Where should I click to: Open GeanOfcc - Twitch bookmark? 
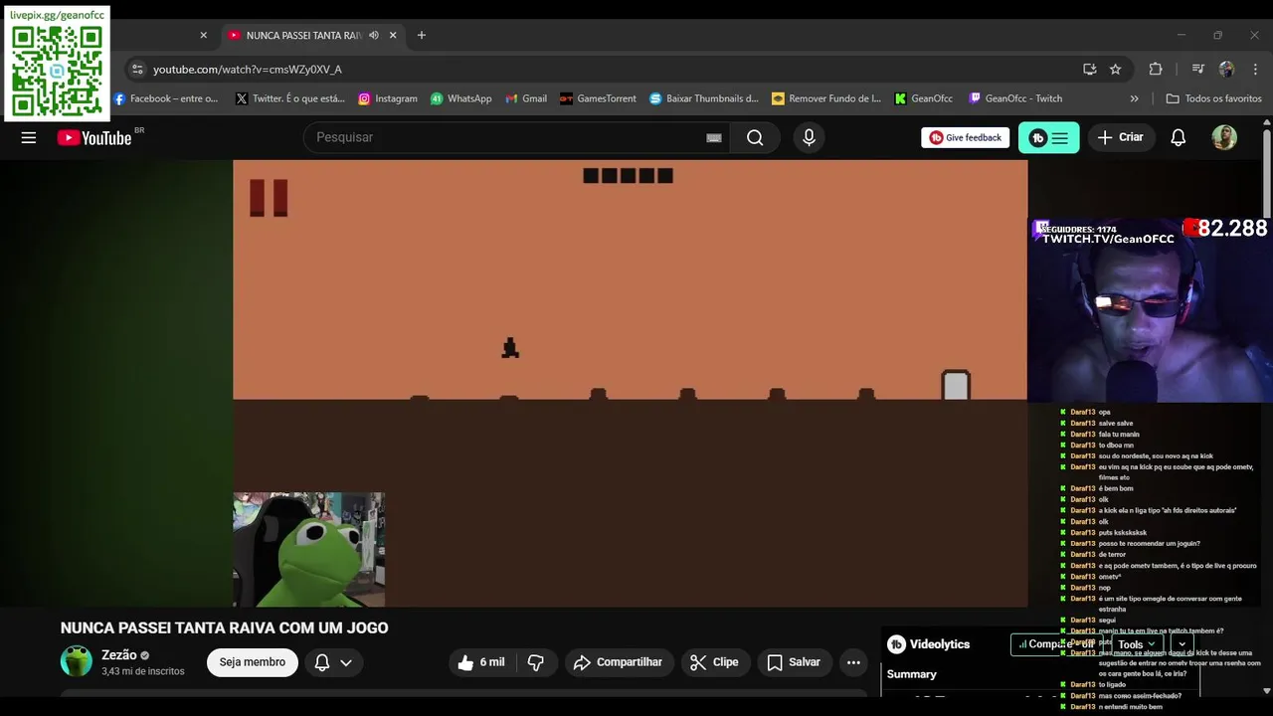click(x=1015, y=98)
